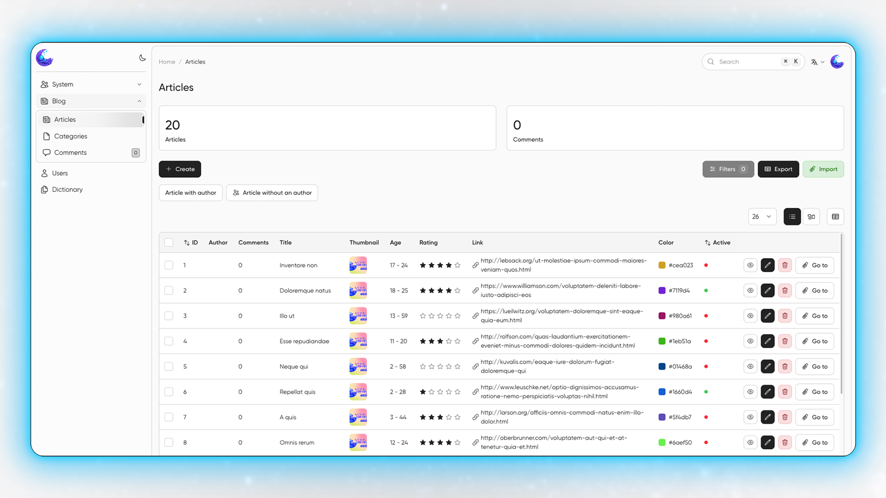Image resolution: width=886 pixels, height=498 pixels.
Task: Select checkbox for article row 4
Action: (169, 341)
